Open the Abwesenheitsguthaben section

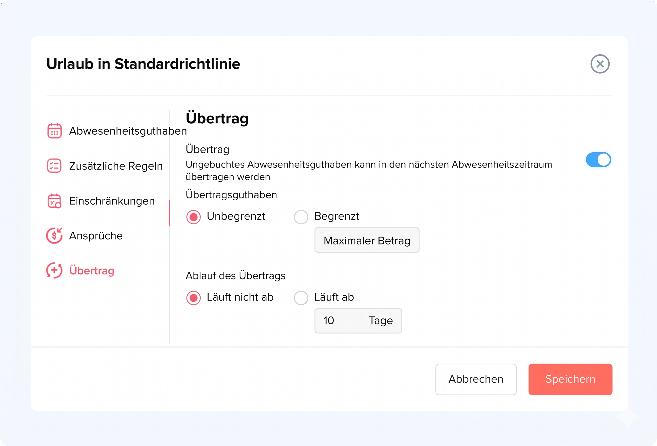pos(128,131)
